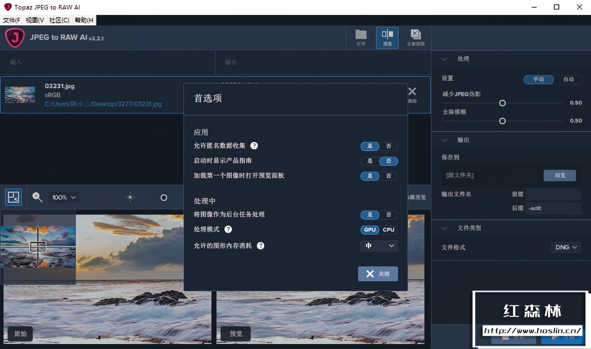Viewport: 591px width, 349px height.
Task: Open file via the 打开 folder icon
Action: pyautogui.click(x=360, y=38)
